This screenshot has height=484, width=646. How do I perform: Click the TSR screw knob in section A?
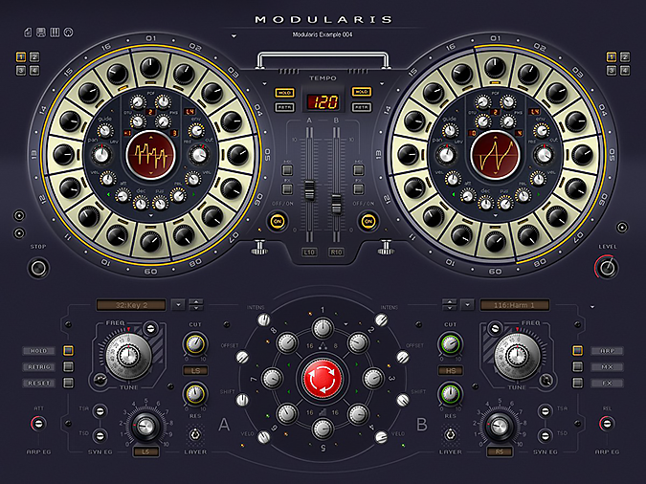click(x=100, y=411)
